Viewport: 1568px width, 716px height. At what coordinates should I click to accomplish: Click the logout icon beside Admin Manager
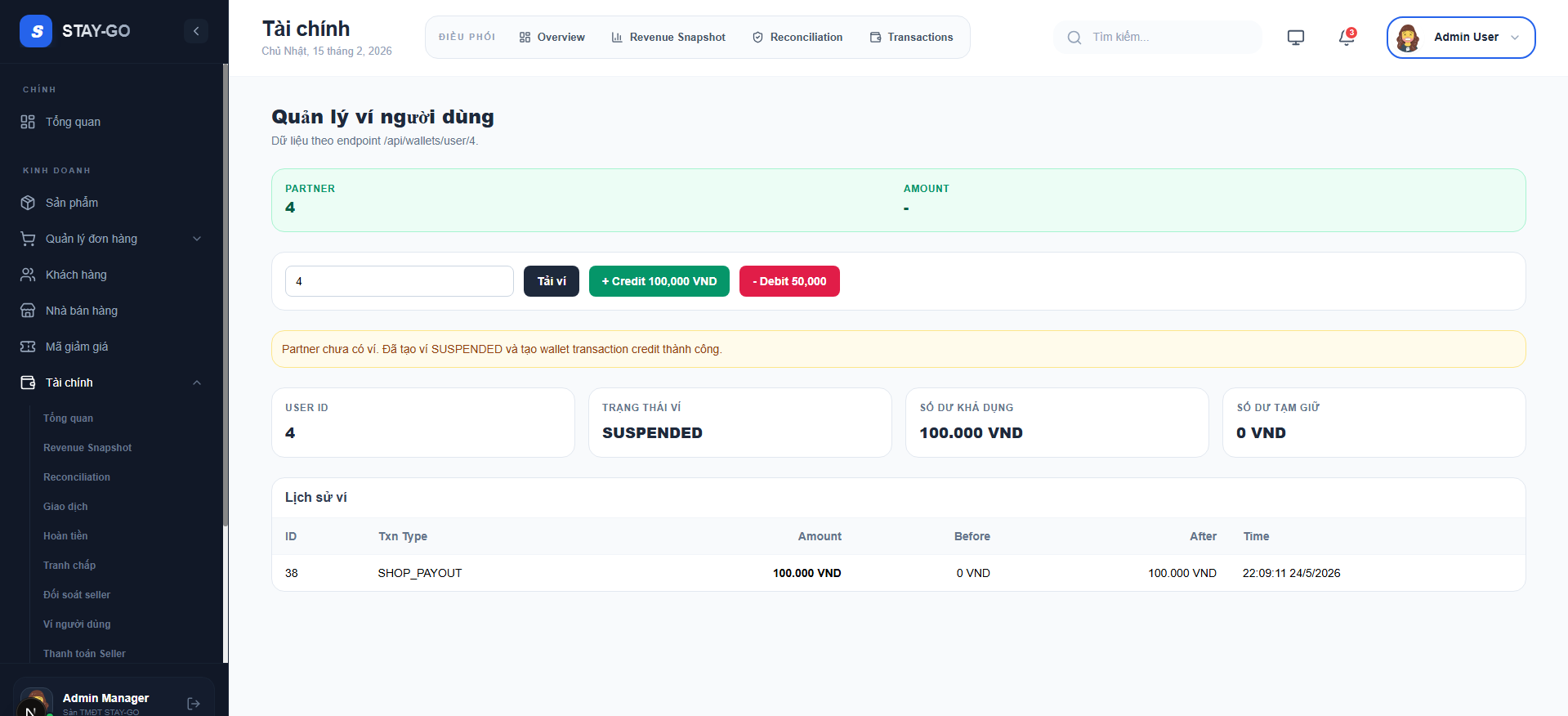(x=194, y=704)
